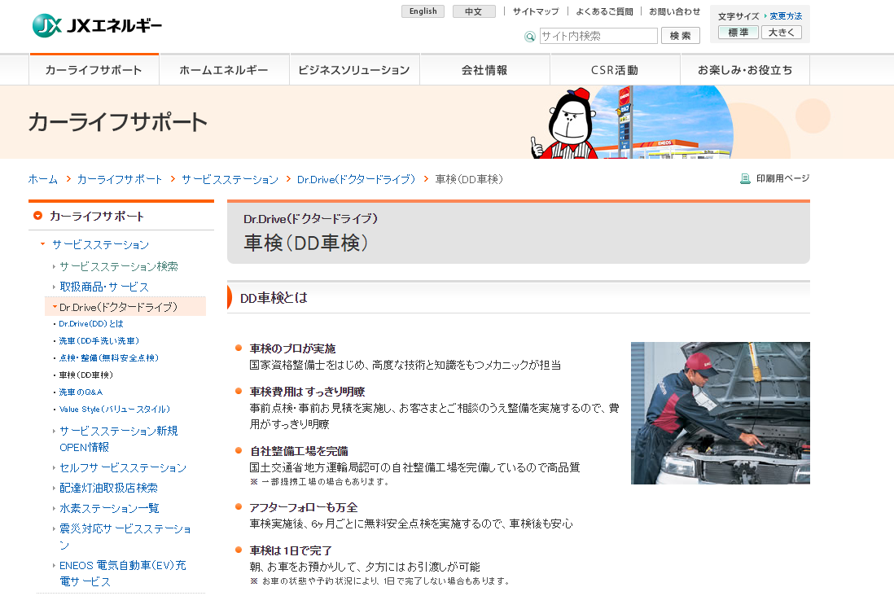Click the magnifier icon beside site search

tap(530, 37)
